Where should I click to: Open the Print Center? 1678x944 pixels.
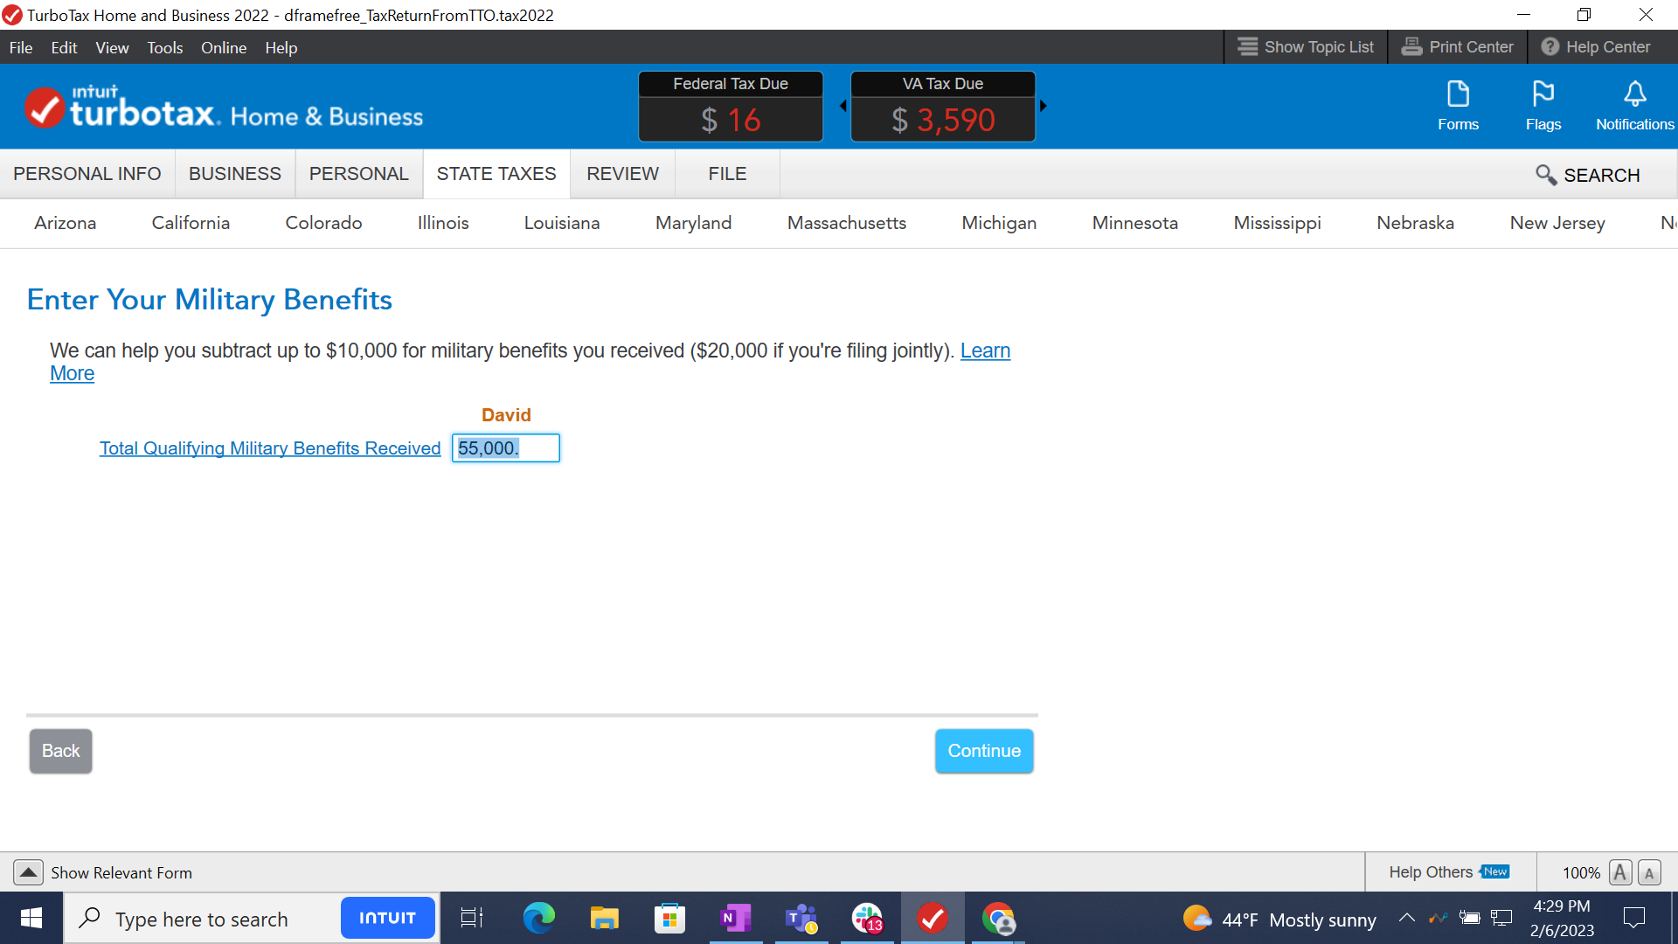[1458, 47]
